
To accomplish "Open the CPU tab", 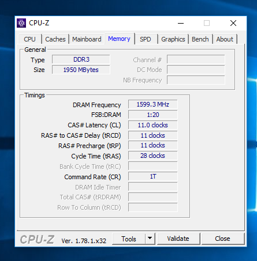I will tap(29, 39).
